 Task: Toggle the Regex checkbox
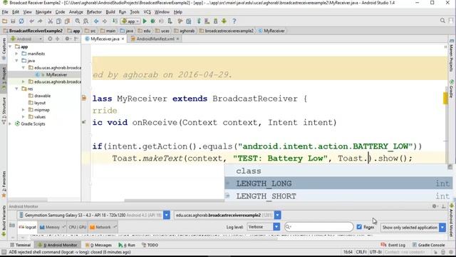(x=359, y=227)
